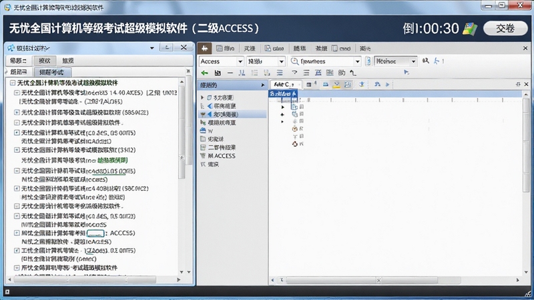Click the application icon in the window title bar
This screenshot has width=534, height=300.
tap(7, 7)
